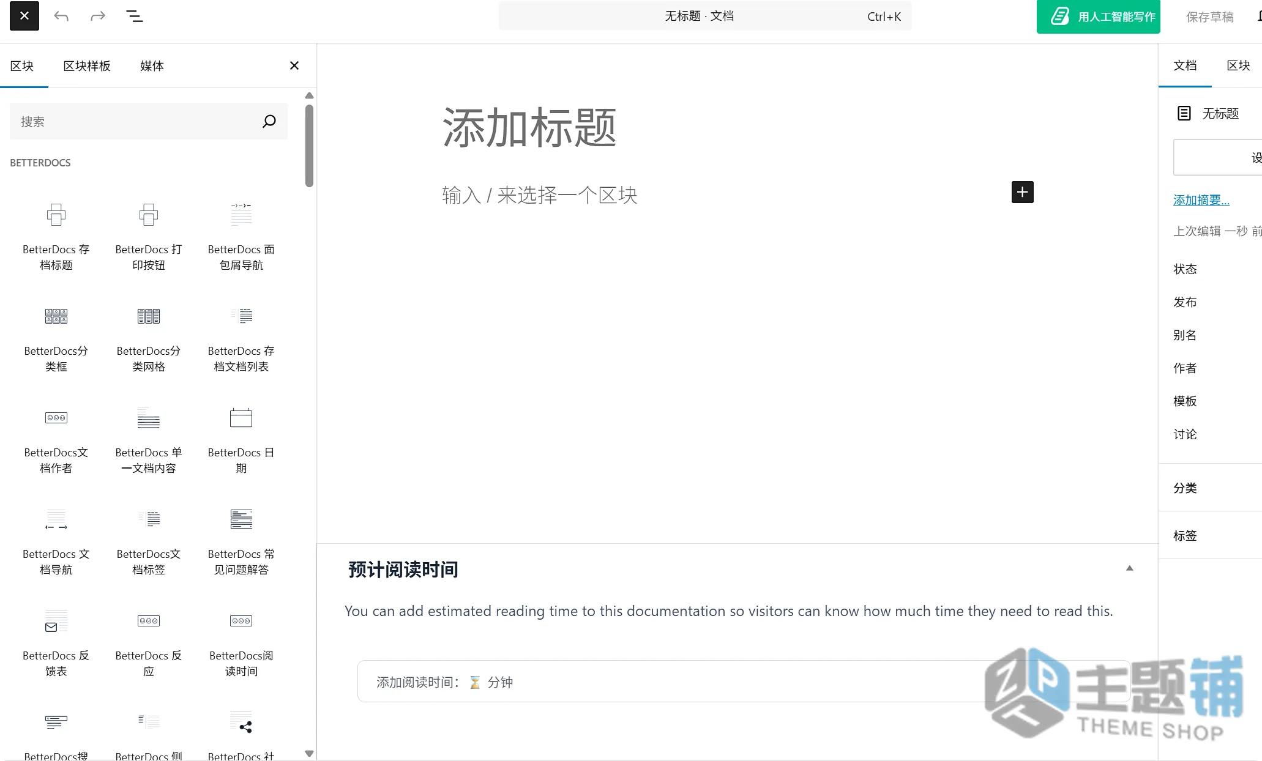1262x761 pixels.
Task: Redo the last undone change
Action: [98, 16]
